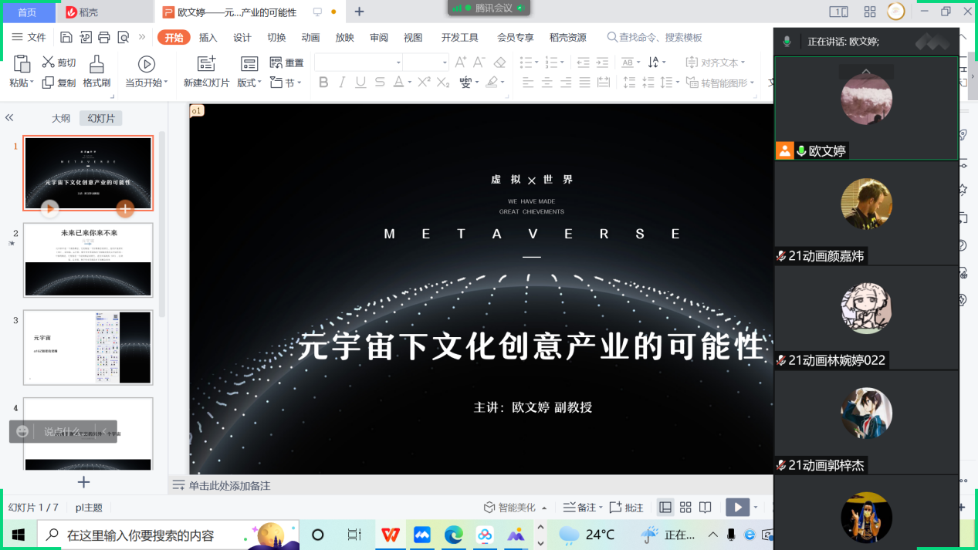Align text left
The image size is (978, 550).
[x=528, y=83]
